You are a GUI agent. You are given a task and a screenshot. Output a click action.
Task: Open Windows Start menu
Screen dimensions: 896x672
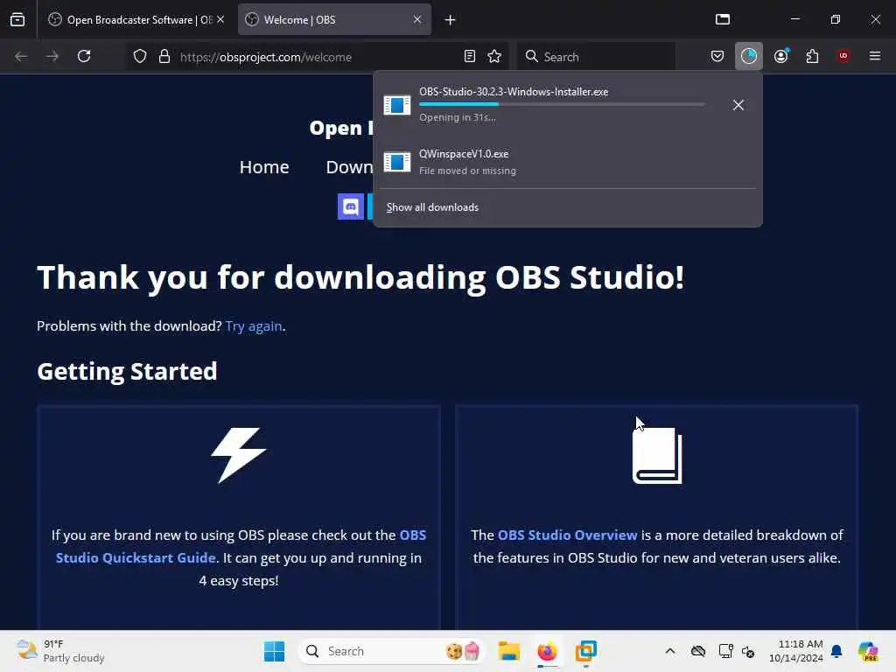point(274,651)
